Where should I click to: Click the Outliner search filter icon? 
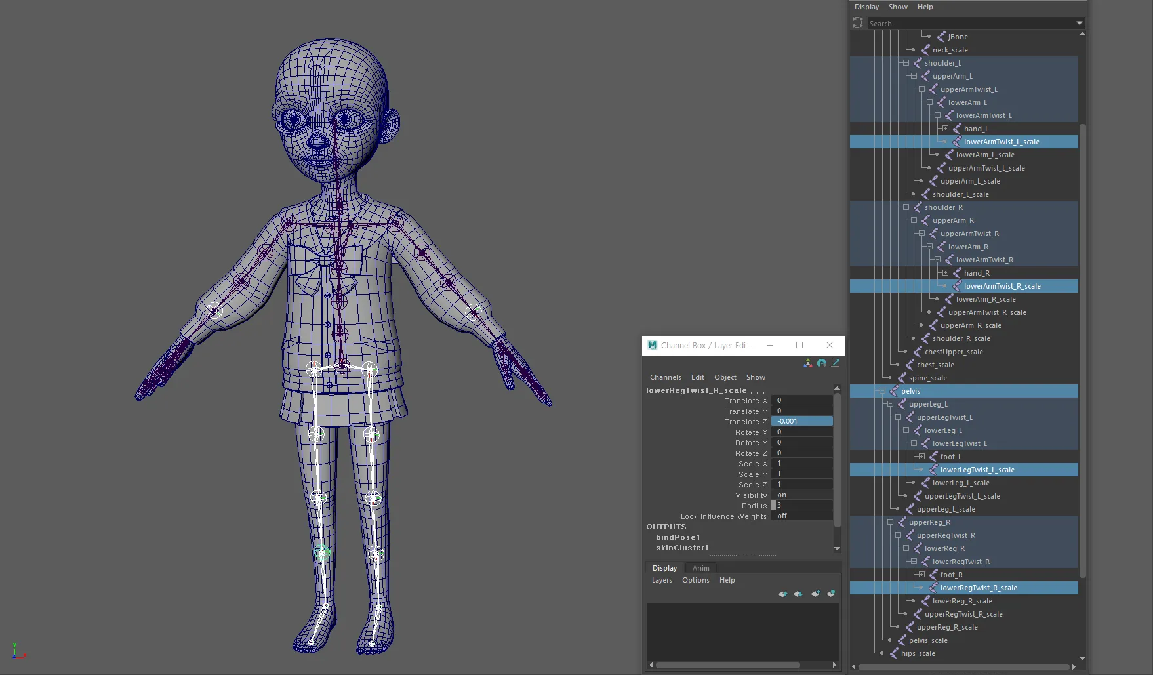coord(858,23)
